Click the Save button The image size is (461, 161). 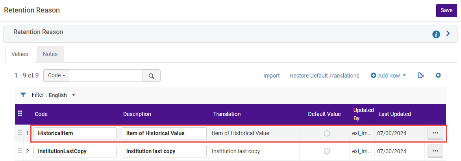[446, 10]
